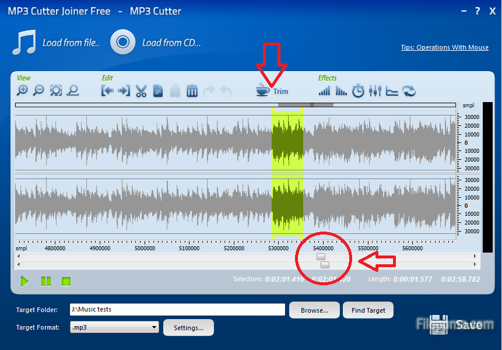Select the Zoom In tool
The width and height of the screenshot is (502, 350).
click(23, 91)
